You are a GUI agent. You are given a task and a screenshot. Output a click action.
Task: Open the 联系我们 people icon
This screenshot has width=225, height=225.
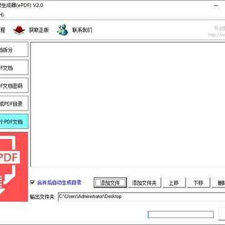(x=62, y=30)
